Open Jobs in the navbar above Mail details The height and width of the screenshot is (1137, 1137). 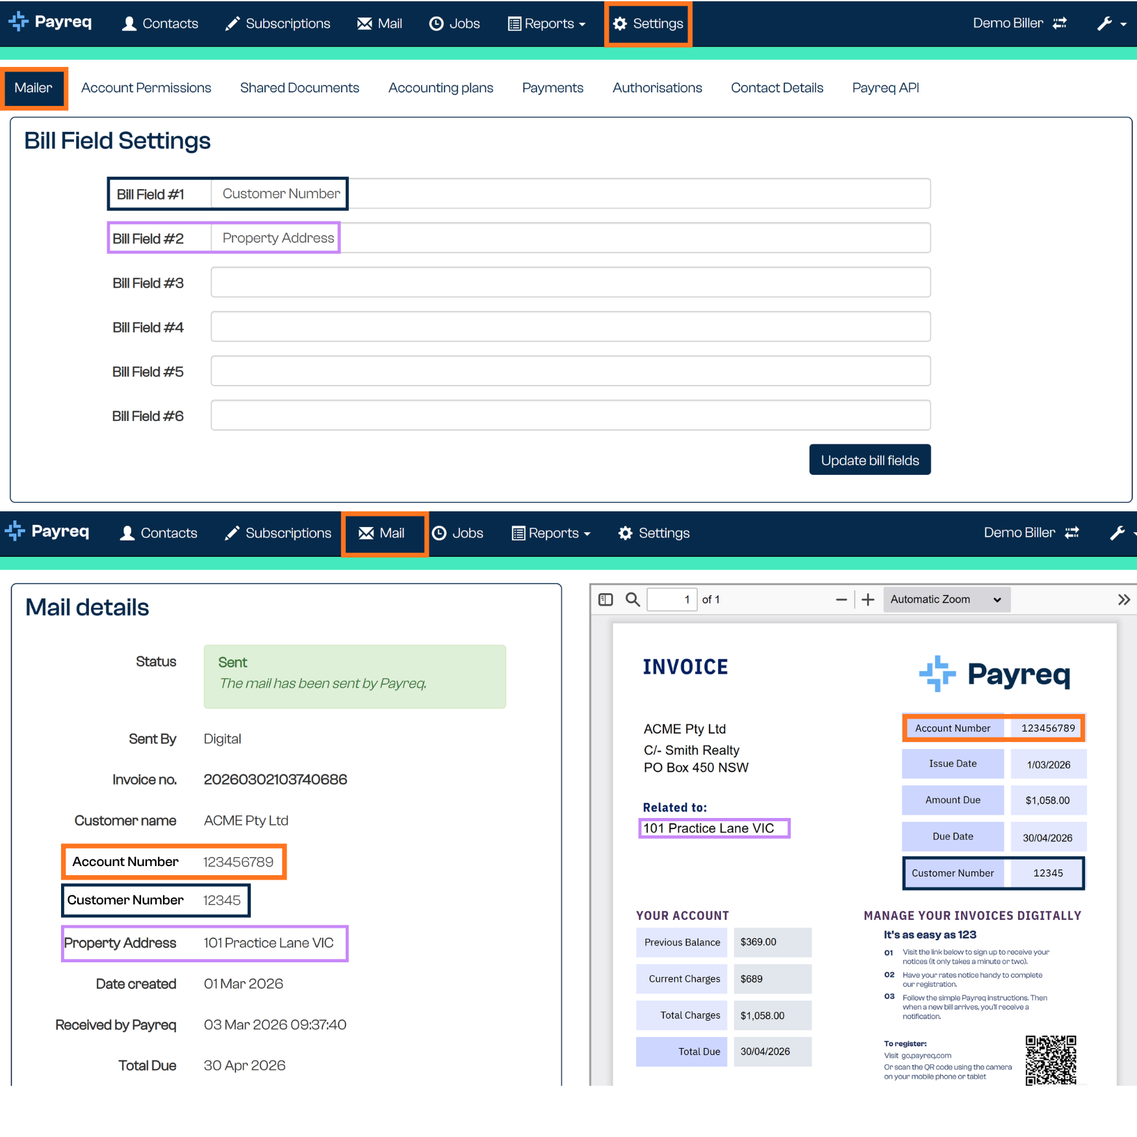tap(458, 533)
